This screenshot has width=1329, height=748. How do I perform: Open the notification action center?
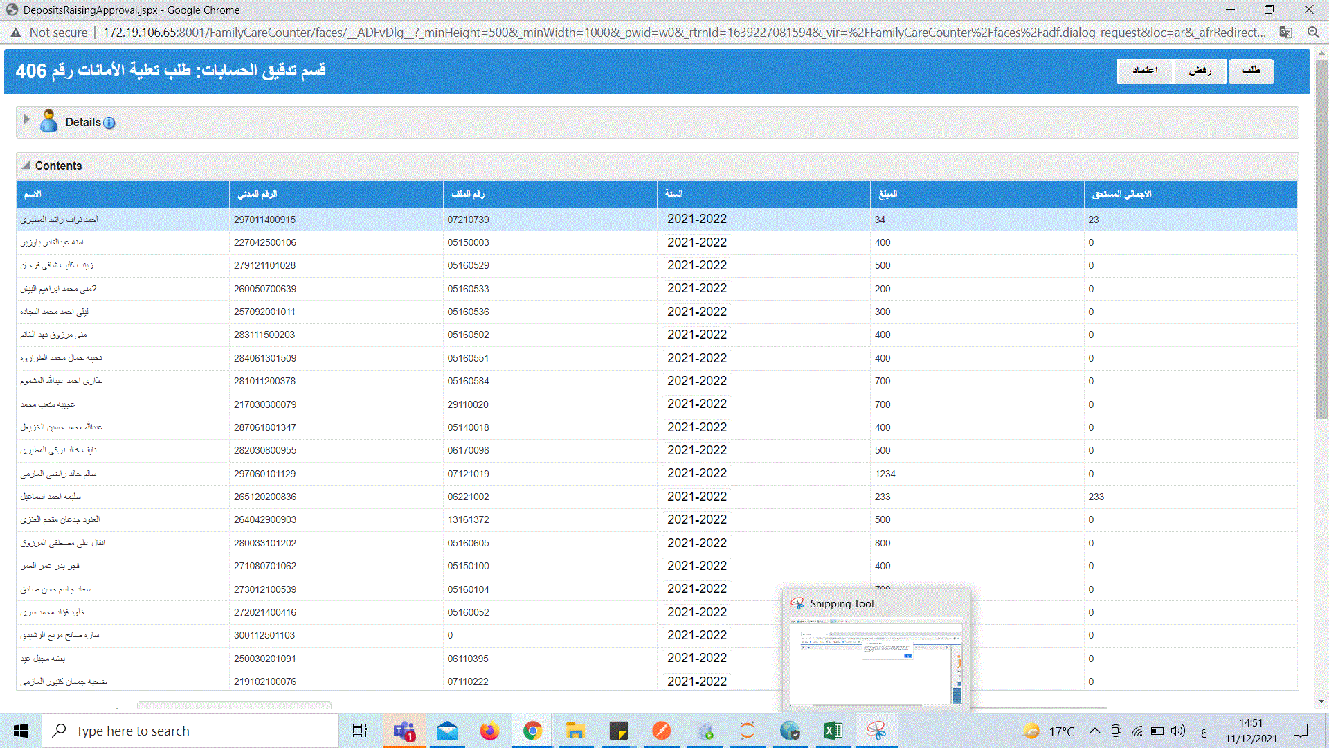tap(1301, 731)
